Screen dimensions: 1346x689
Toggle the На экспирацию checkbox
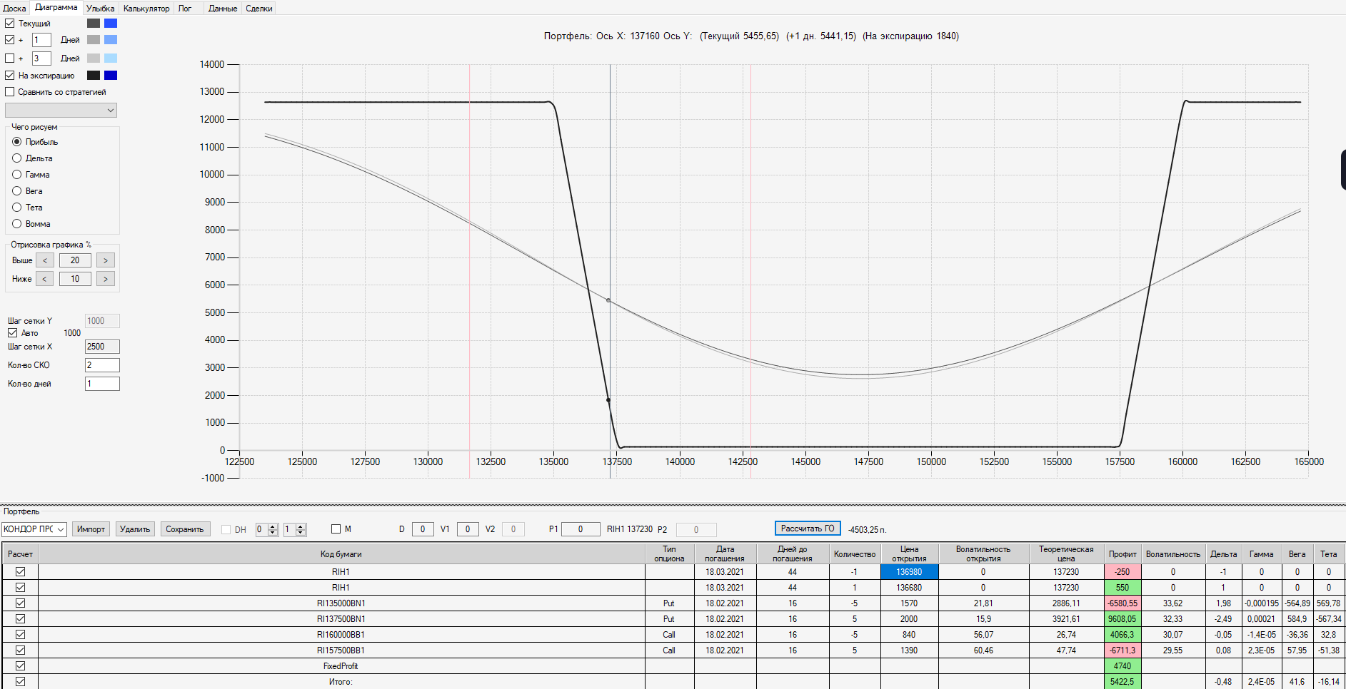10,76
